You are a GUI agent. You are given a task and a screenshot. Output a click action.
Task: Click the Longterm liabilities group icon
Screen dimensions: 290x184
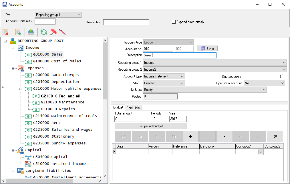click(21, 171)
